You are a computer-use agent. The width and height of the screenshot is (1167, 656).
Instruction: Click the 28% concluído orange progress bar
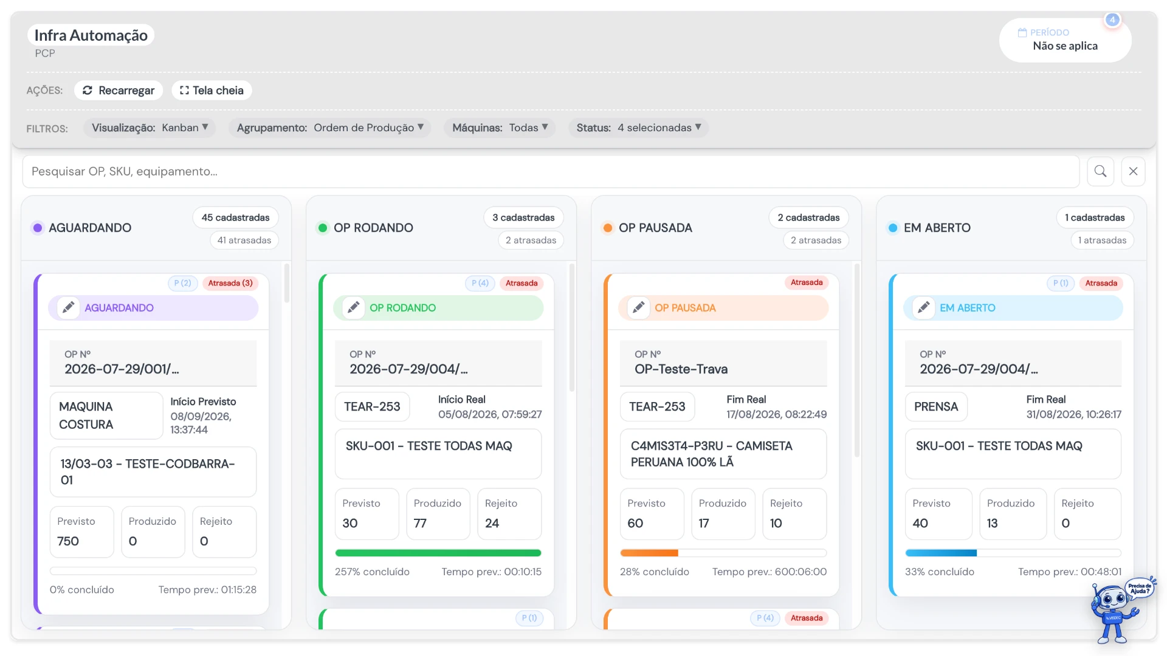tap(723, 553)
